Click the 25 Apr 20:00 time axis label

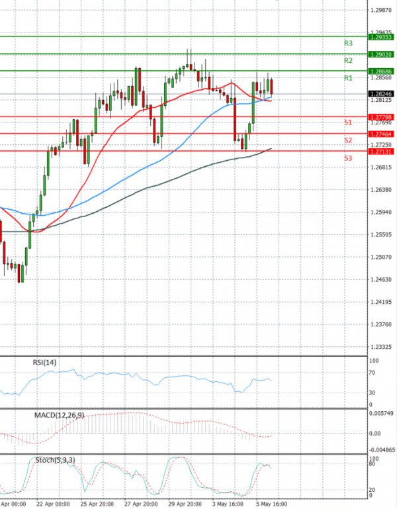coord(97,504)
